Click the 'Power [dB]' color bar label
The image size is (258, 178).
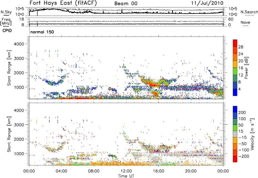pyautogui.click(x=246, y=68)
